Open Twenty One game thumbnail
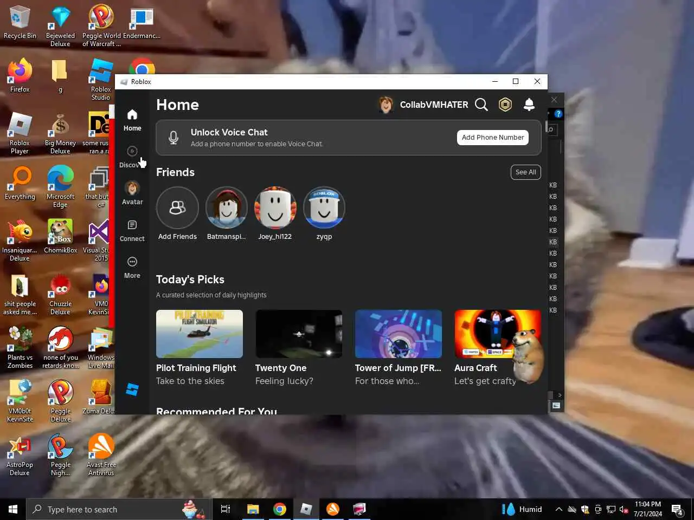This screenshot has width=694, height=520. tap(299, 334)
